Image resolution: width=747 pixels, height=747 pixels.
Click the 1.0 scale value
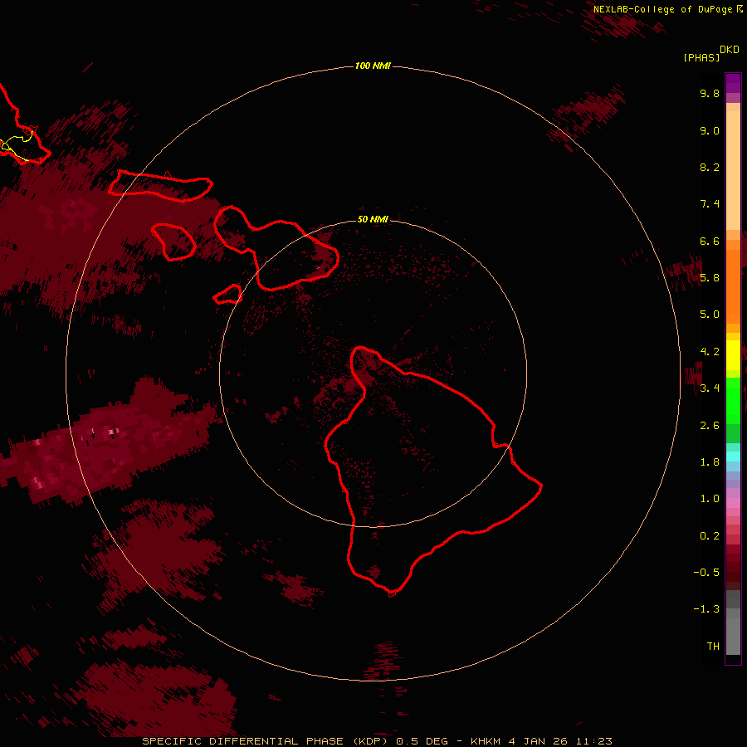tap(710, 499)
